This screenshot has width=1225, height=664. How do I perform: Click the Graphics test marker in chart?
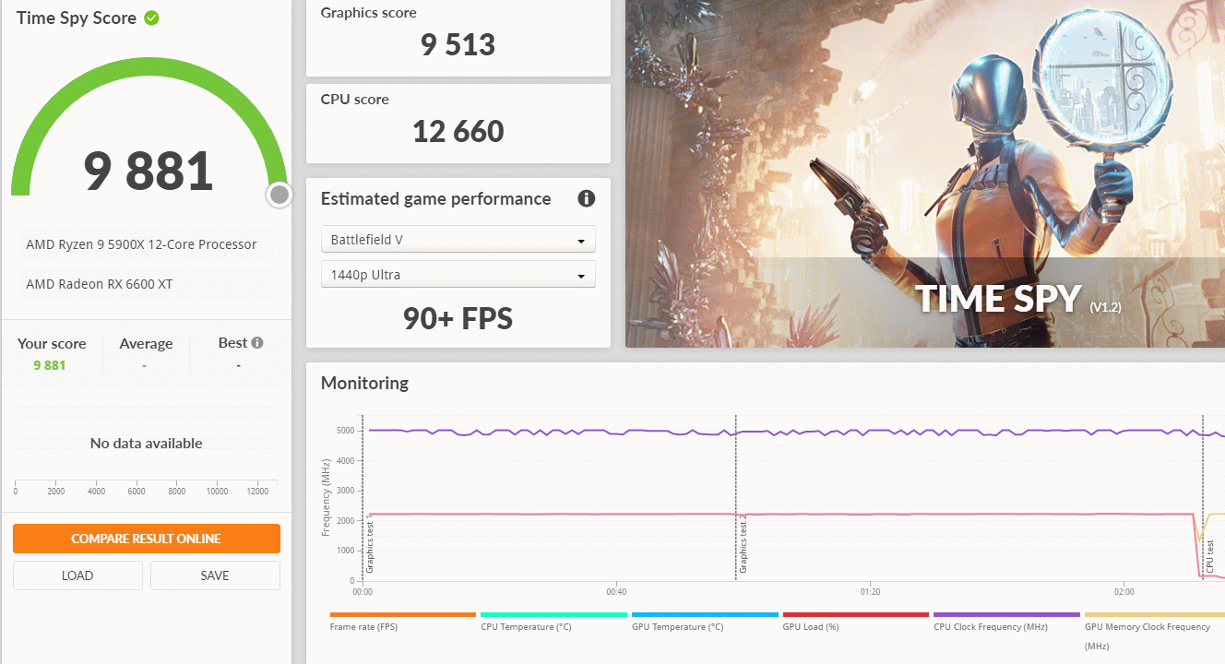(x=371, y=546)
